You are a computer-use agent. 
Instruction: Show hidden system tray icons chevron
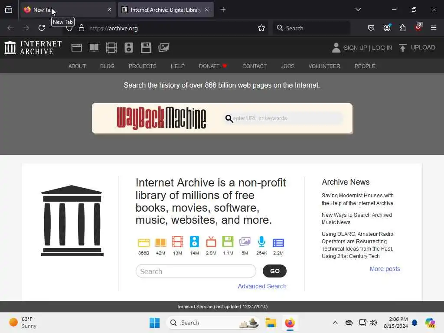coord(335,323)
